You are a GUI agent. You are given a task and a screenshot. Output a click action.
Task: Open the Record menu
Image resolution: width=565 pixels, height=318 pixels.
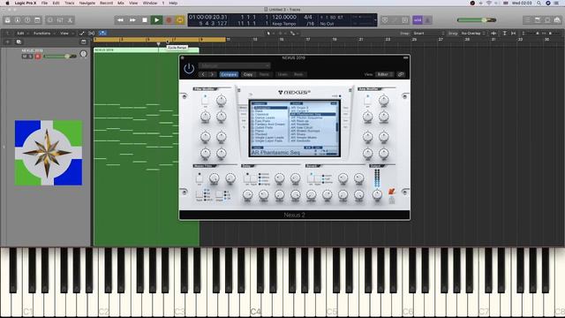coord(106,3)
